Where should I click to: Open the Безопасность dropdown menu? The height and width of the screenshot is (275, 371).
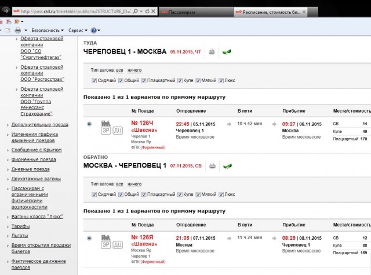(47, 30)
